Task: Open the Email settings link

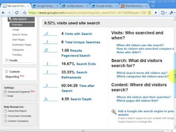Action: tap(10, 96)
